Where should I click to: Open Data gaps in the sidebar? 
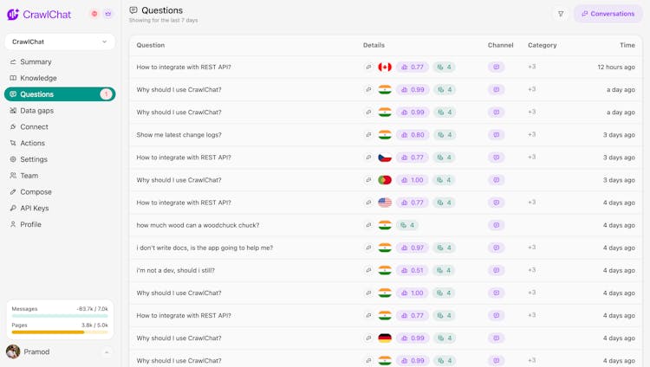coord(36,111)
